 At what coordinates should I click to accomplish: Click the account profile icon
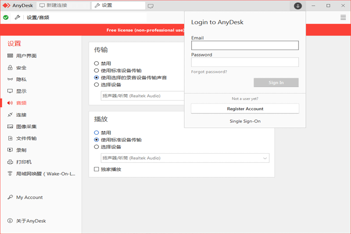(x=298, y=6)
